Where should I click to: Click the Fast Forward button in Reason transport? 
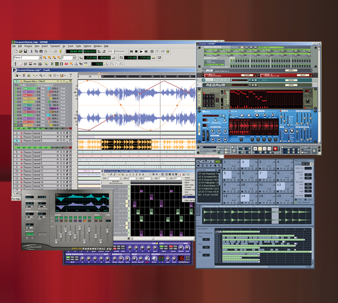269,149
